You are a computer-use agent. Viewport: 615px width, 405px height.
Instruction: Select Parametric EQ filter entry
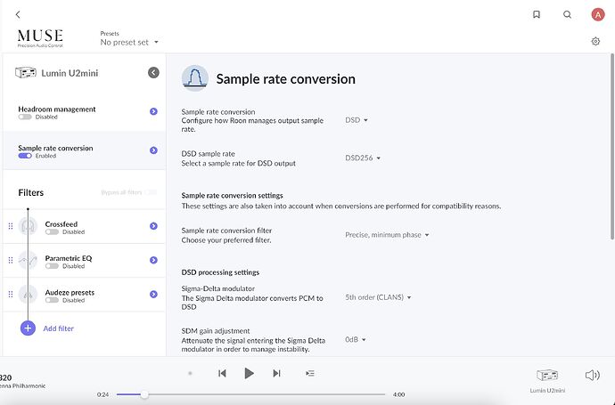[85, 260]
